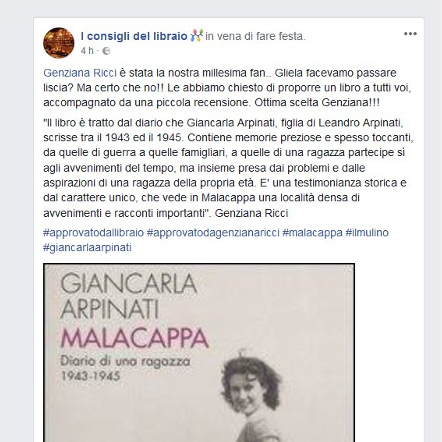Visit I consigli del libraio page
This screenshot has height=442, width=442.
[134, 36]
